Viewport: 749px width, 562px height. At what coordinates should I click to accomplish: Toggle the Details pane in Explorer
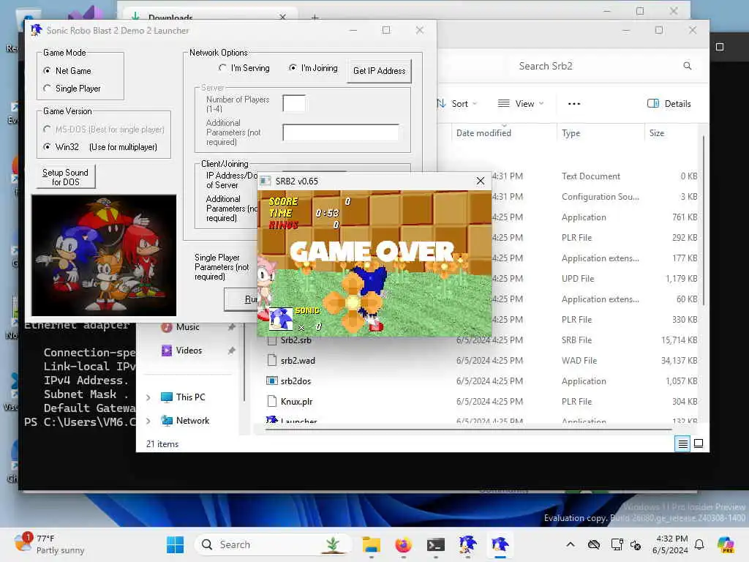(669, 104)
